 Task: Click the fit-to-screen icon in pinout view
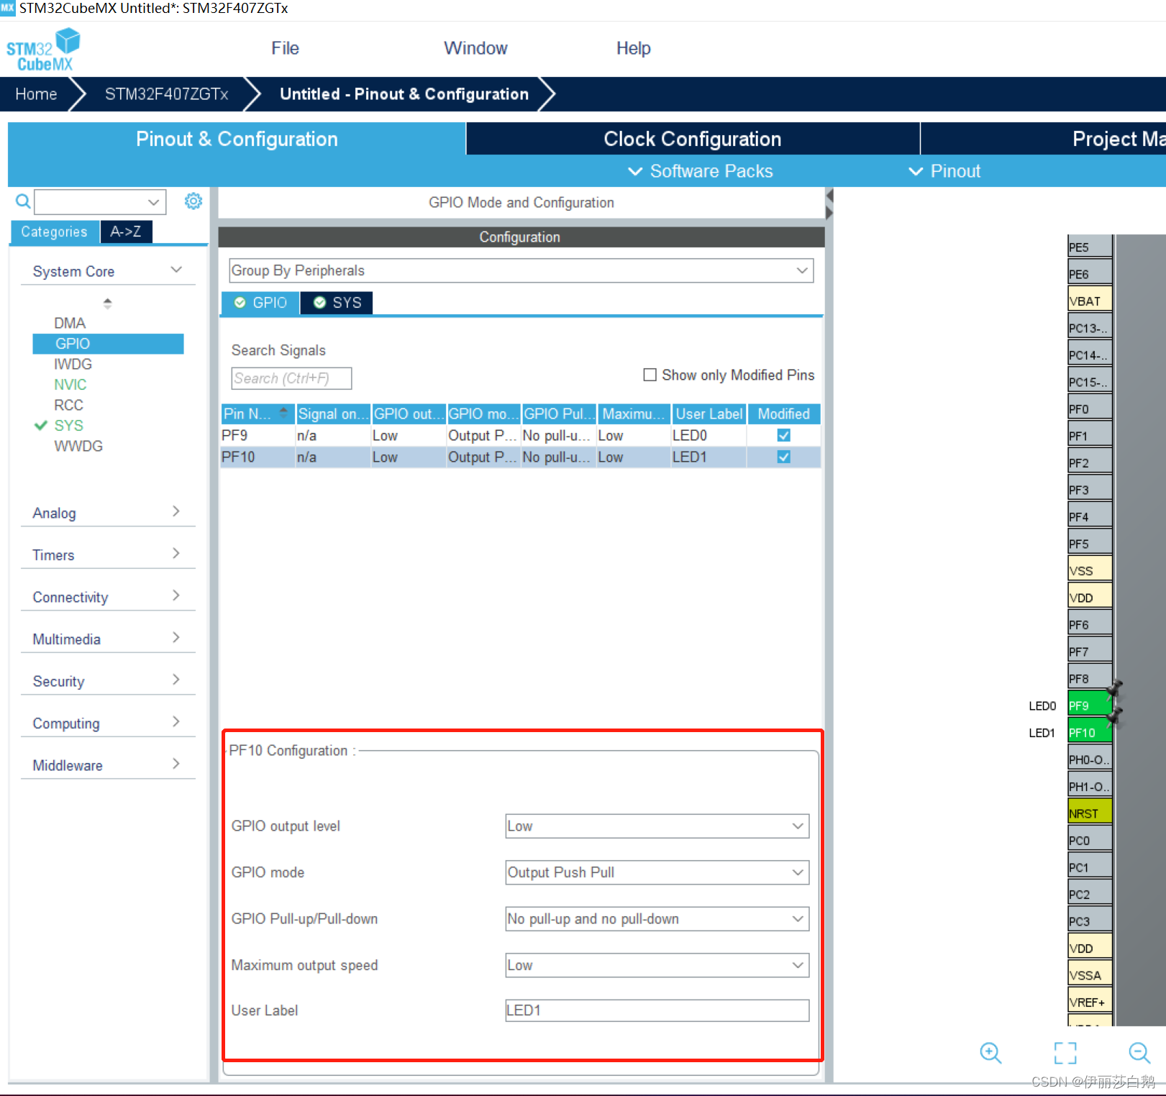click(1065, 1053)
